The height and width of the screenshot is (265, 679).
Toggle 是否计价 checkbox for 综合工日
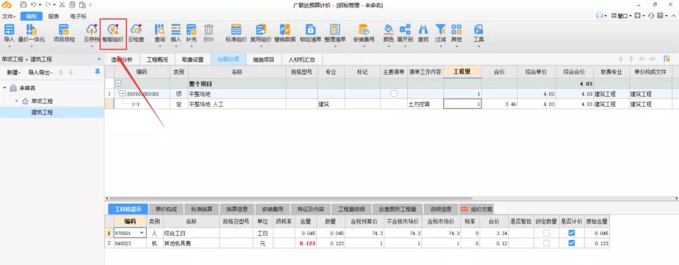571,232
